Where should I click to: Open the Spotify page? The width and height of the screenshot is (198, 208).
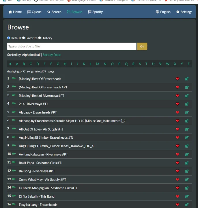click(x=95, y=12)
